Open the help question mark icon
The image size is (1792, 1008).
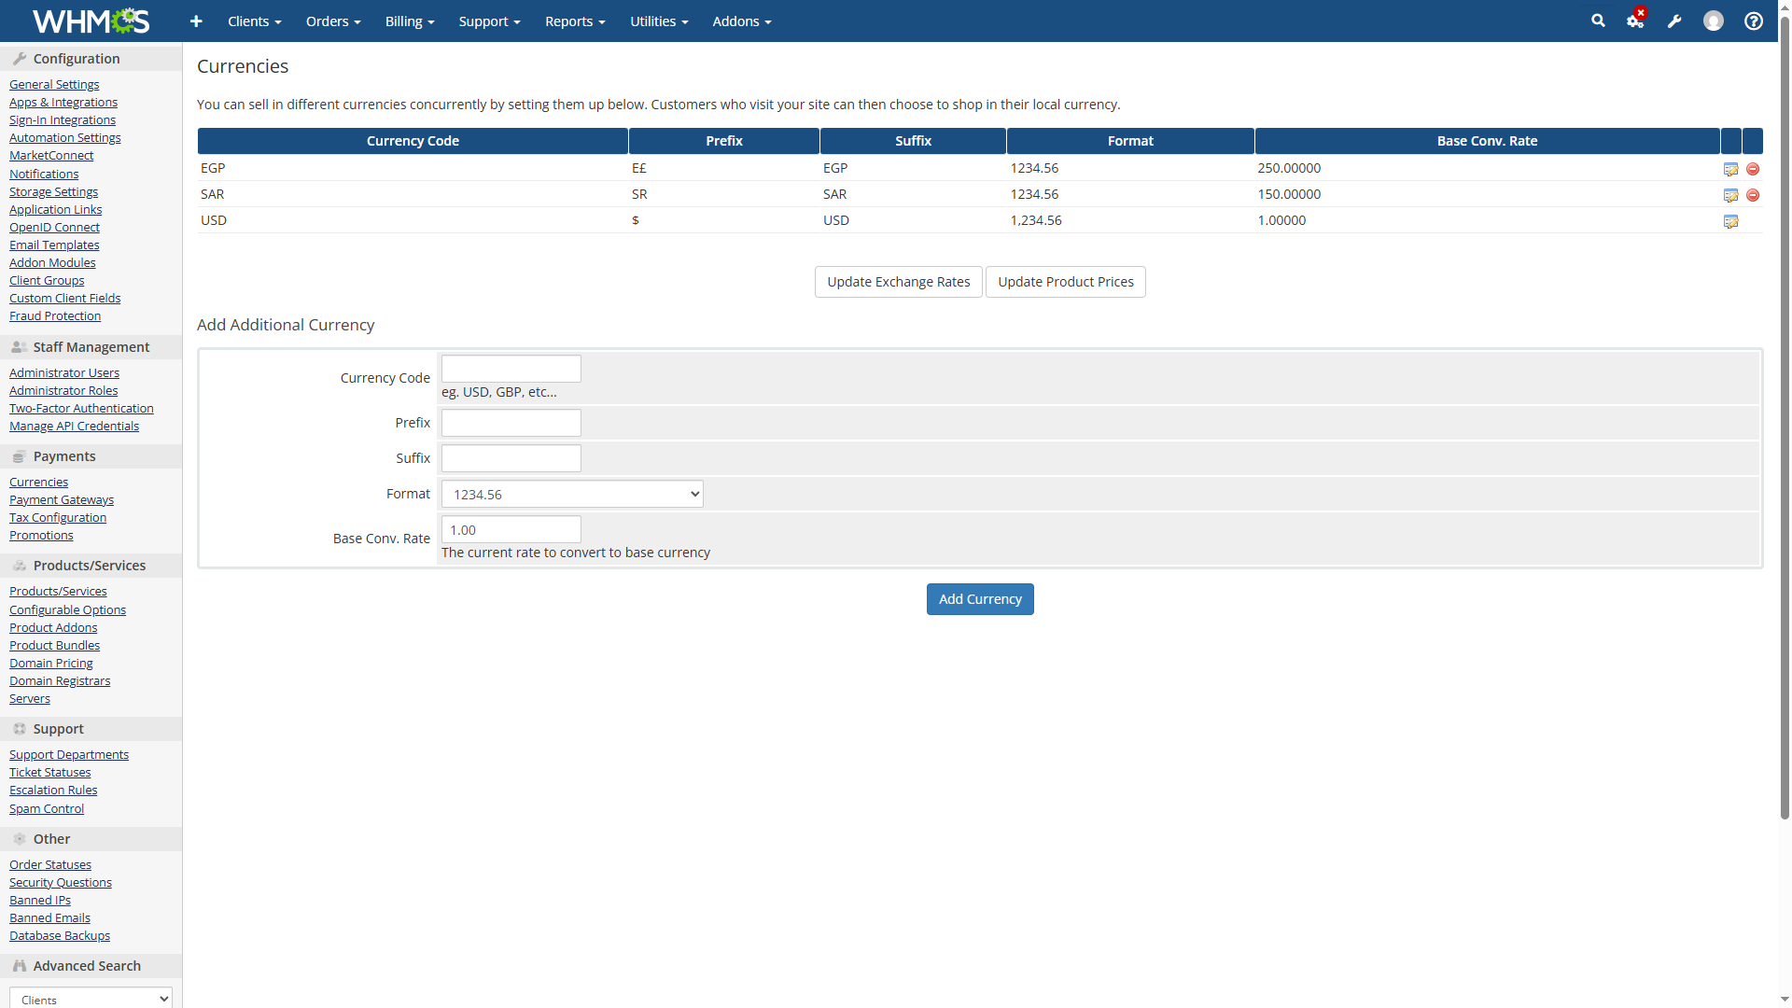(1753, 21)
